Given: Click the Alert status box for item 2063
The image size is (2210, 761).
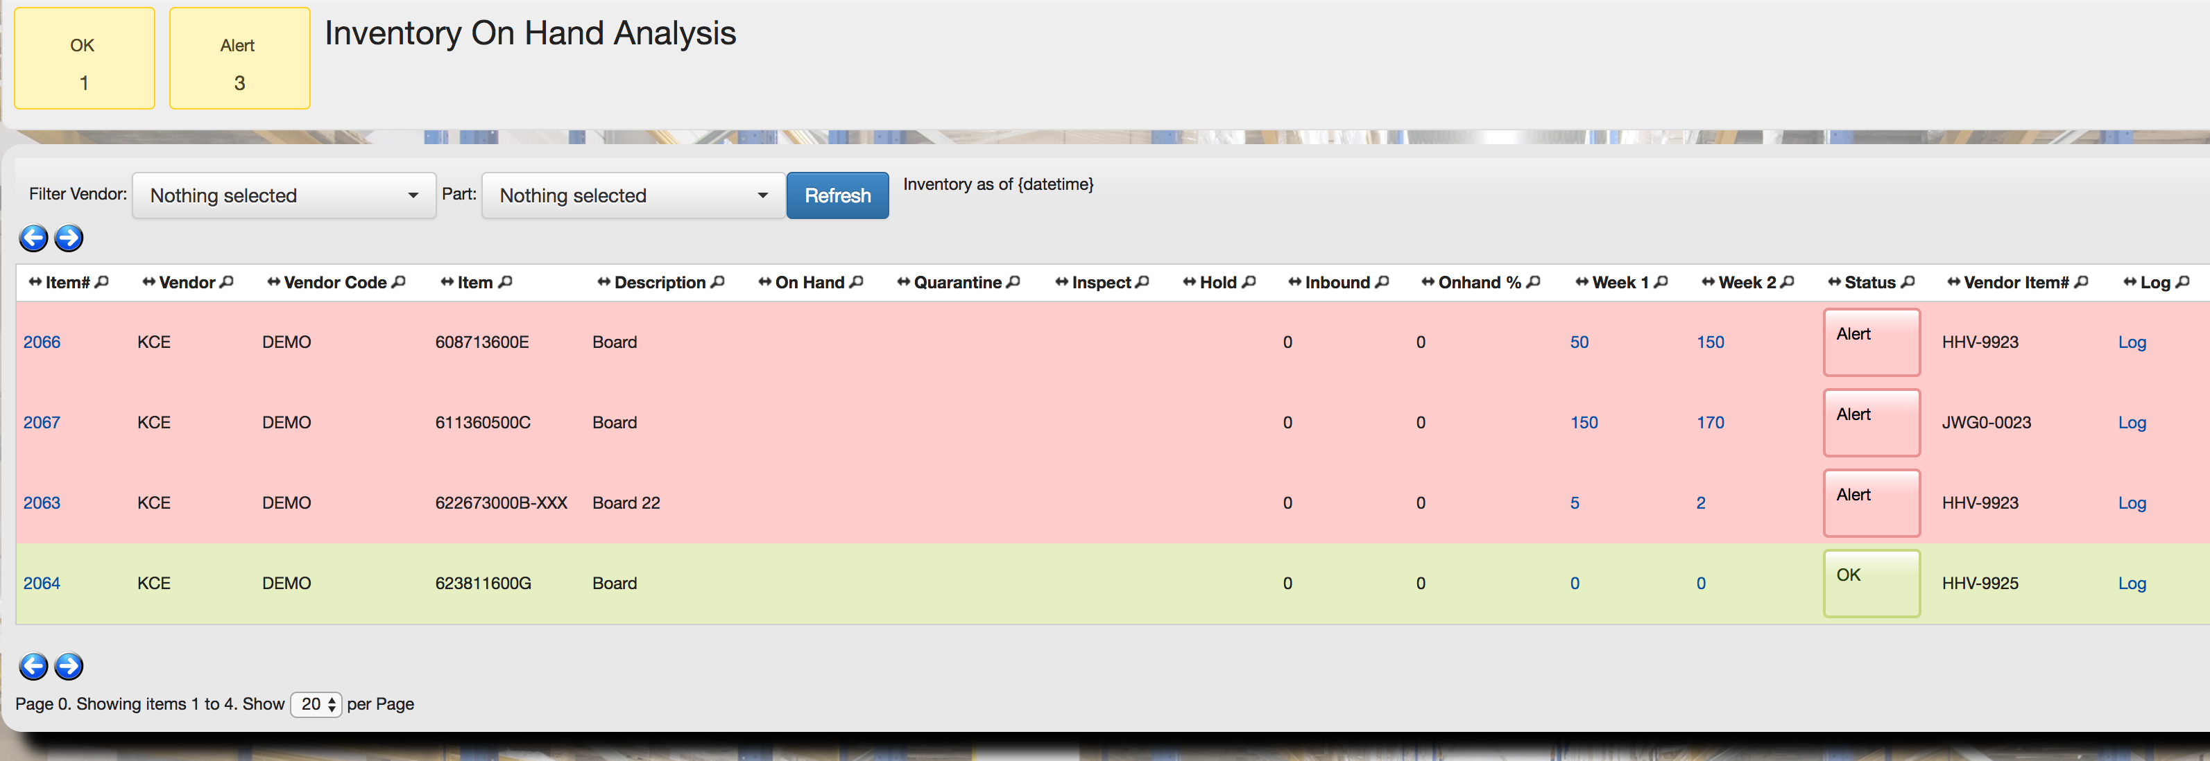Looking at the screenshot, I should pos(1871,503).
